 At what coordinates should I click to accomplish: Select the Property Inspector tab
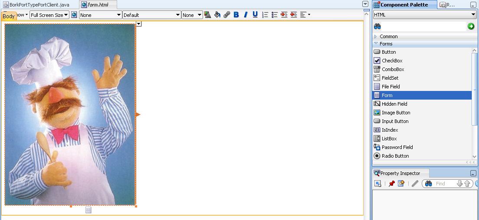[400, 173]
